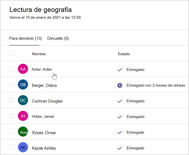The image size is (189, 155).
Task: Click Entregado status for Knots Omar
Action: coord(135,133)
